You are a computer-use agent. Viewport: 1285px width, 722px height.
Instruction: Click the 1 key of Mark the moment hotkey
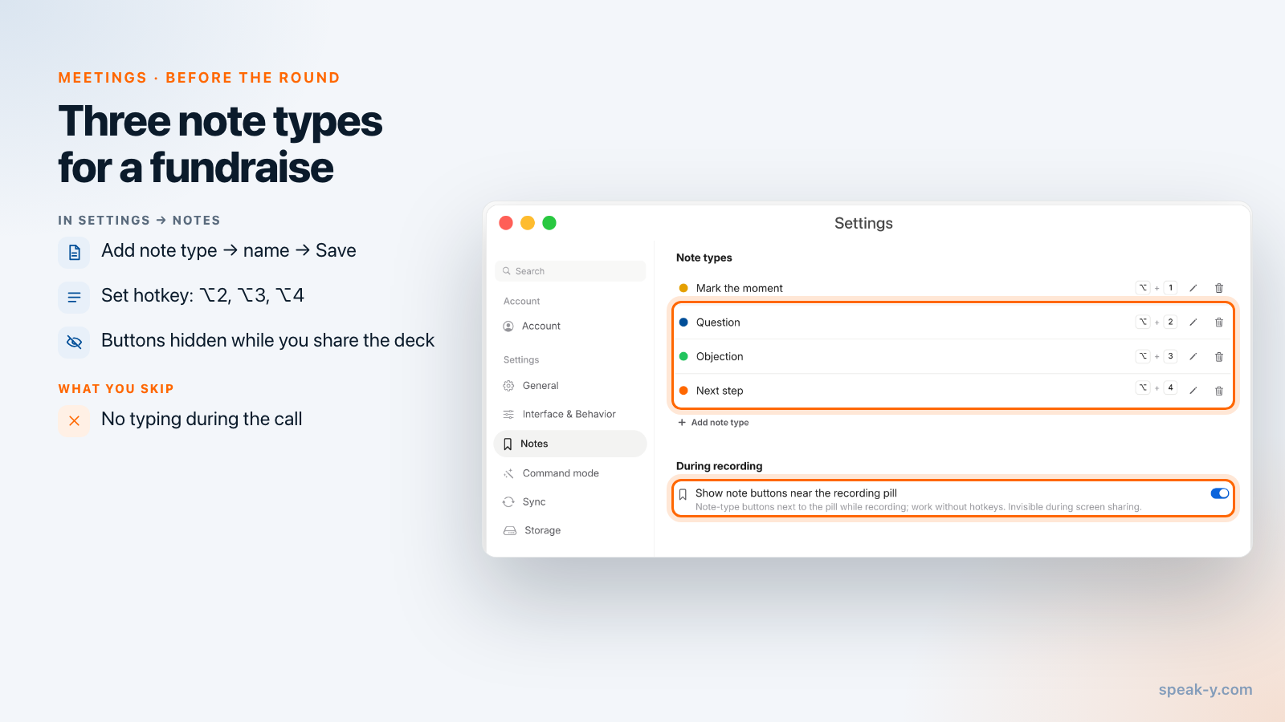tap(1171, 288)
